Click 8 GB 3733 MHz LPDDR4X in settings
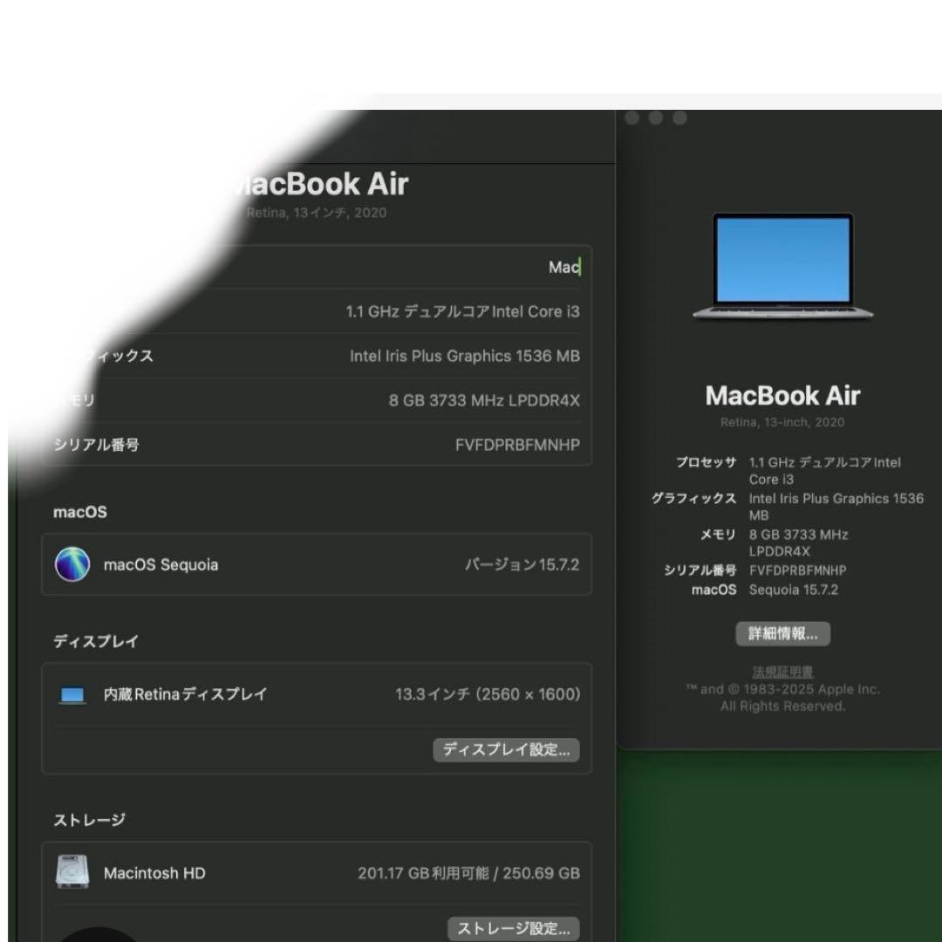The height and width of the screenshot is (942, 942). pyautogui.click(x=484, y=400)
